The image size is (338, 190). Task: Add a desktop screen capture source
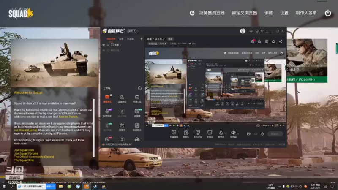click(x=174, y=134)
